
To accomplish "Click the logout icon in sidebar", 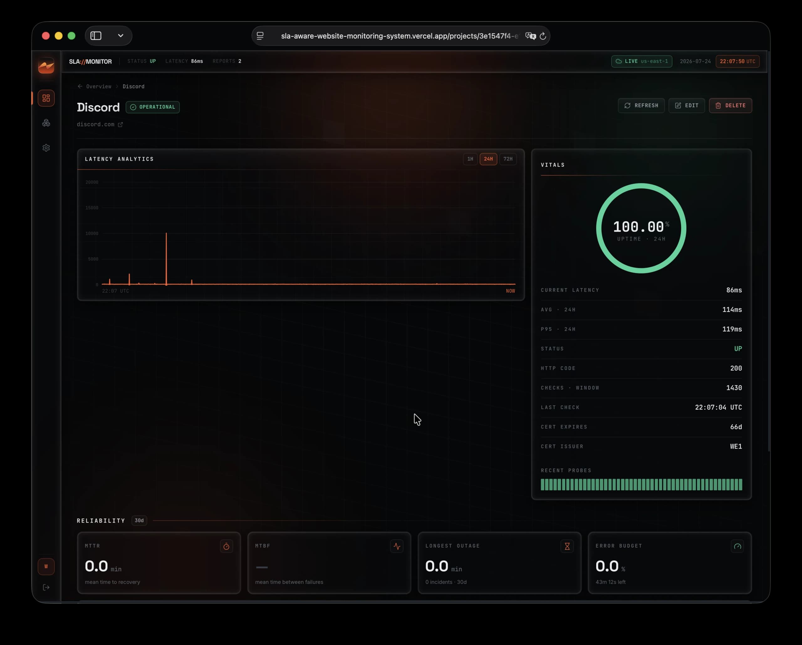I will 46,587.
